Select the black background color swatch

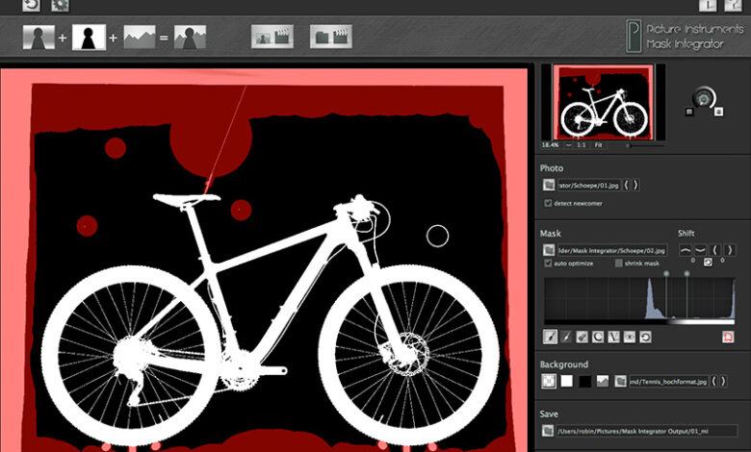coord(584,382)
